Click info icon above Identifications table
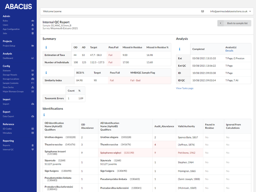Viewport: 256px width, 192px height. 44,115
